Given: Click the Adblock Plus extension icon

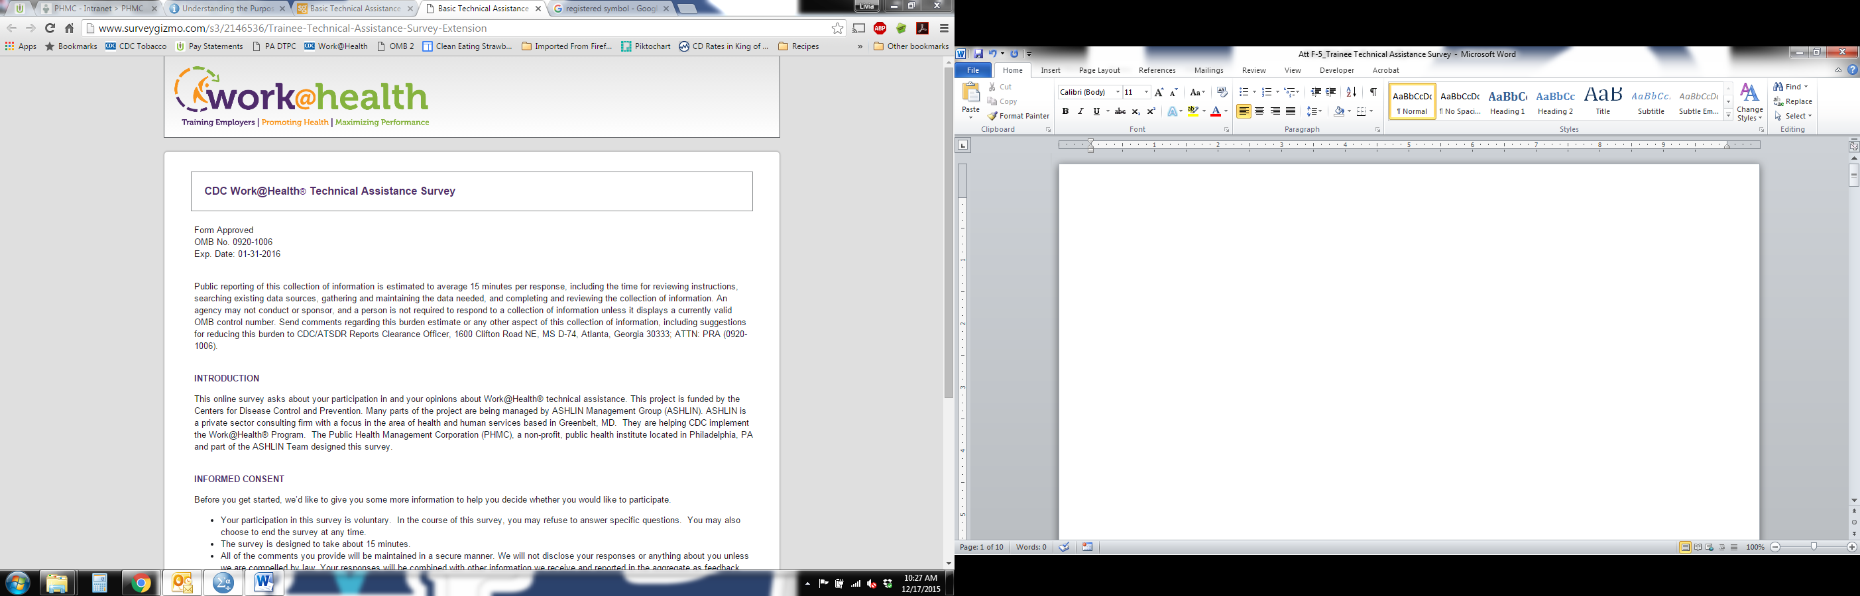Looking at the screenshot, I should [x=880, y=28].
